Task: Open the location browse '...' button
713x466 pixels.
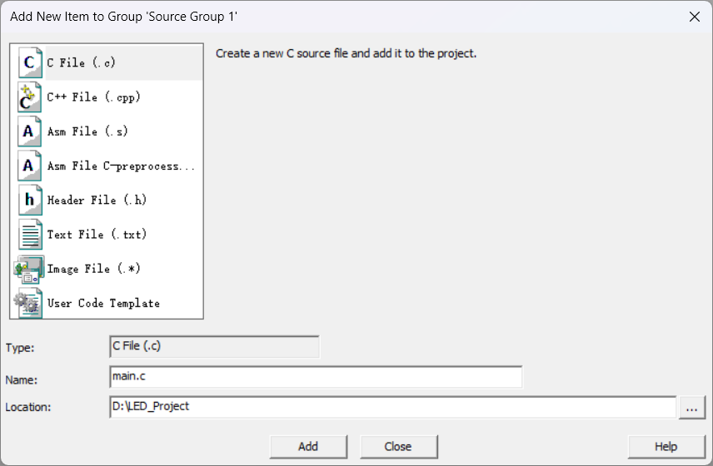Action: 692,408
